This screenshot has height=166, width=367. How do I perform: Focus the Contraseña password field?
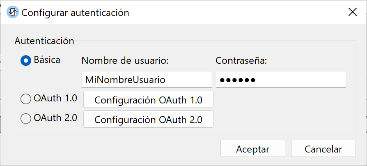pos(281,79)
